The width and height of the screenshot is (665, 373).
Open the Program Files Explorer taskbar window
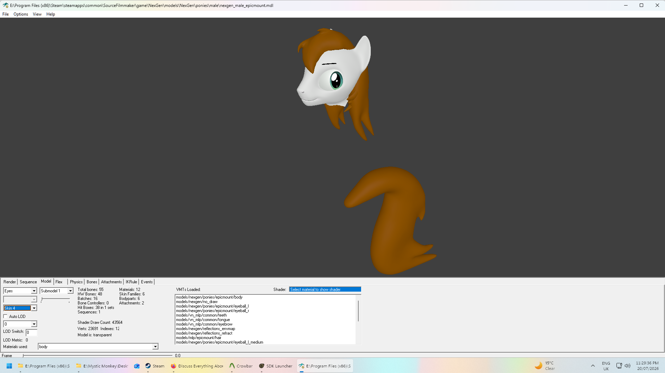(x=44, y=366)
